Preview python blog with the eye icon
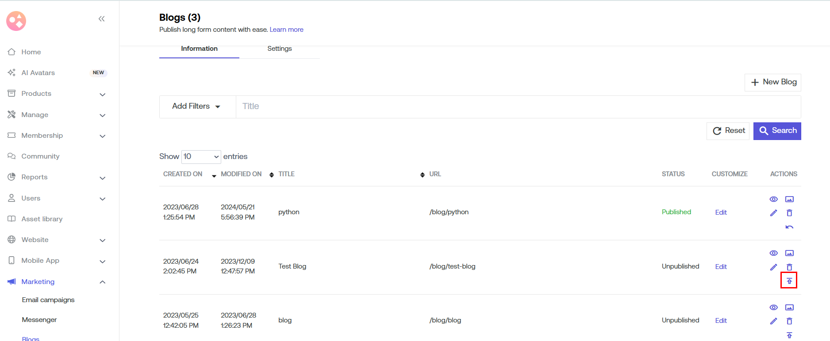 [773, 199]
